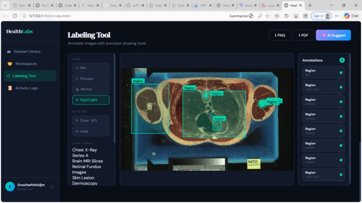Image resolution: width=362 pixels, height=203 pixels.
Task: Click Sign in profile button
Action: click(321, 16)
